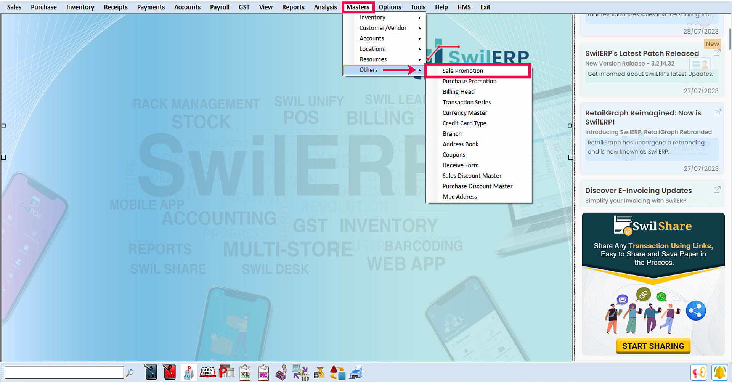The image size is (732, 383).
Task: Open the money bag calculator toolbar icon
Action: pos(319,372)
